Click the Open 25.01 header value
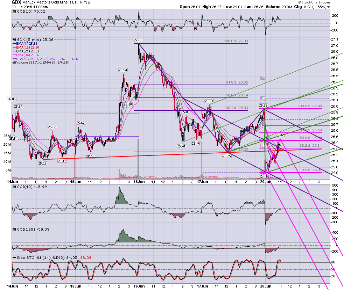Viewport: 343px width, 291px height. pyautogui.click(x=190, y=7)
